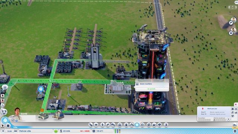The height and width of the screenshot is (134, 238).
Task: Toggle the radiation data layer icon
Action: 233,116
